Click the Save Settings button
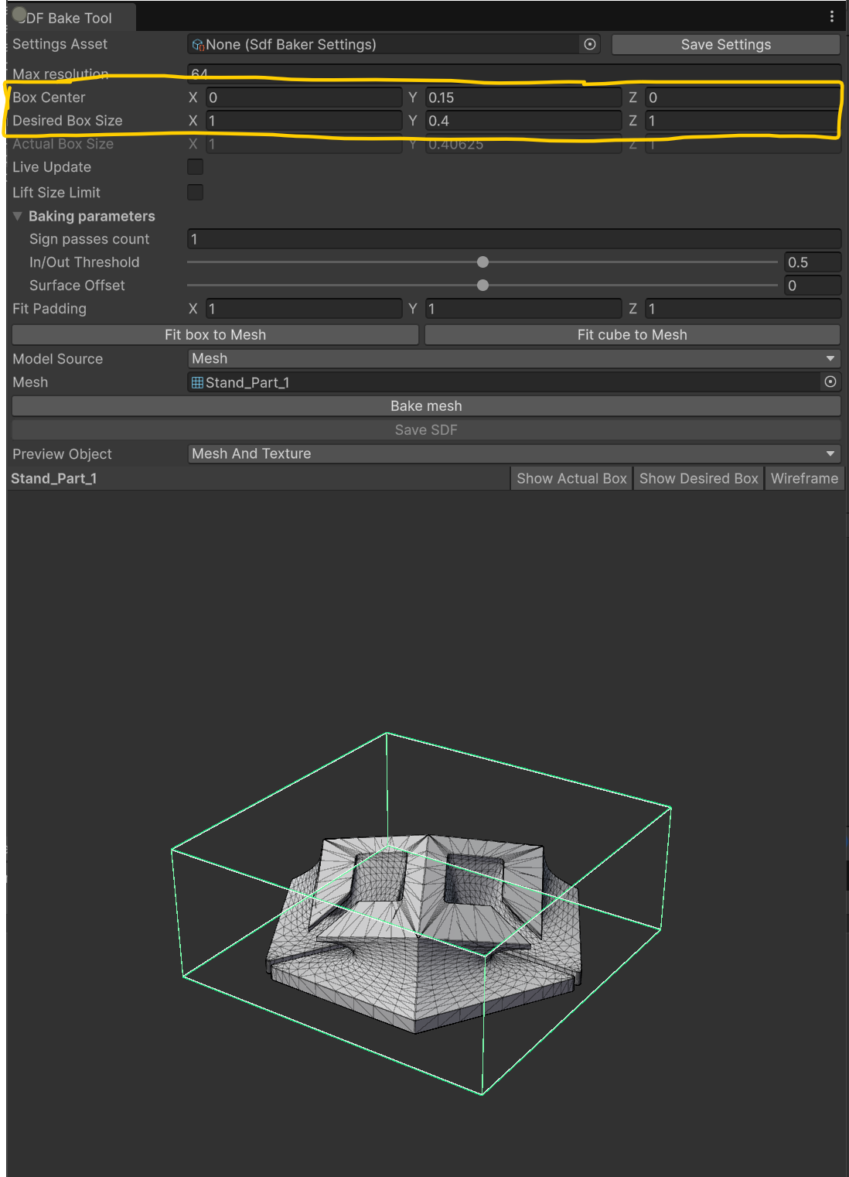 725,44
